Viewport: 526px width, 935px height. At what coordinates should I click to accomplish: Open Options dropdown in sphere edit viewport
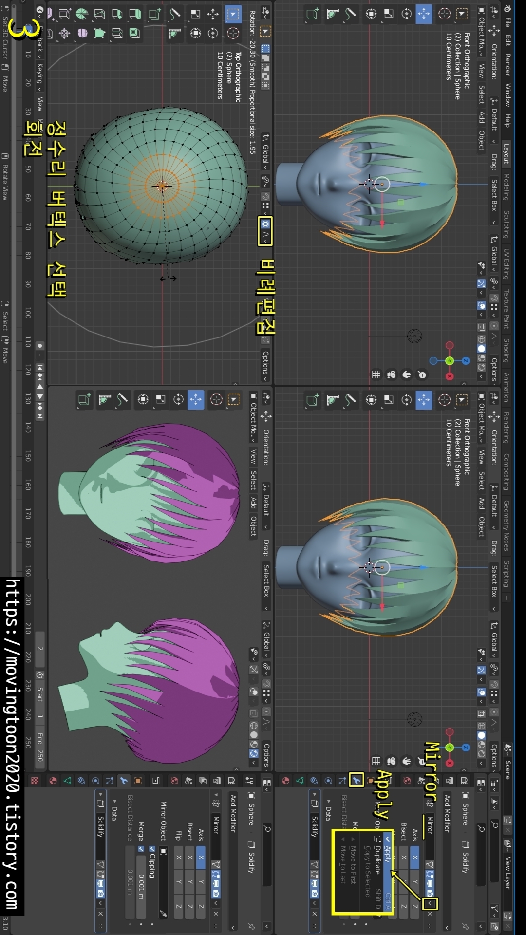click(265, 366)
